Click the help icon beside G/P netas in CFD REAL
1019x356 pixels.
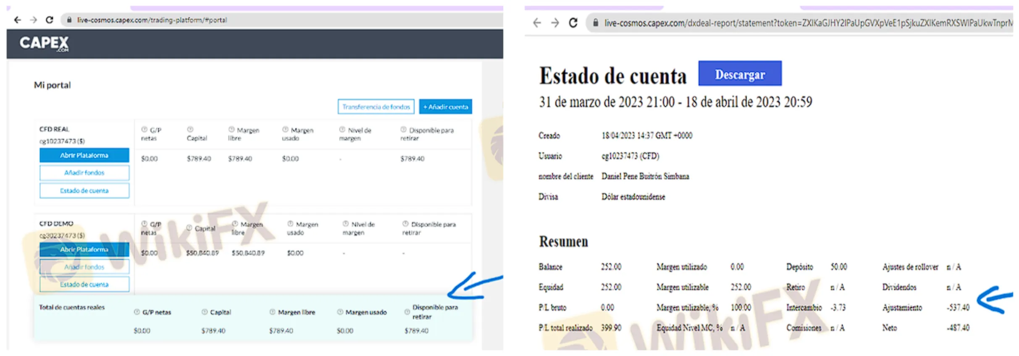144,129
